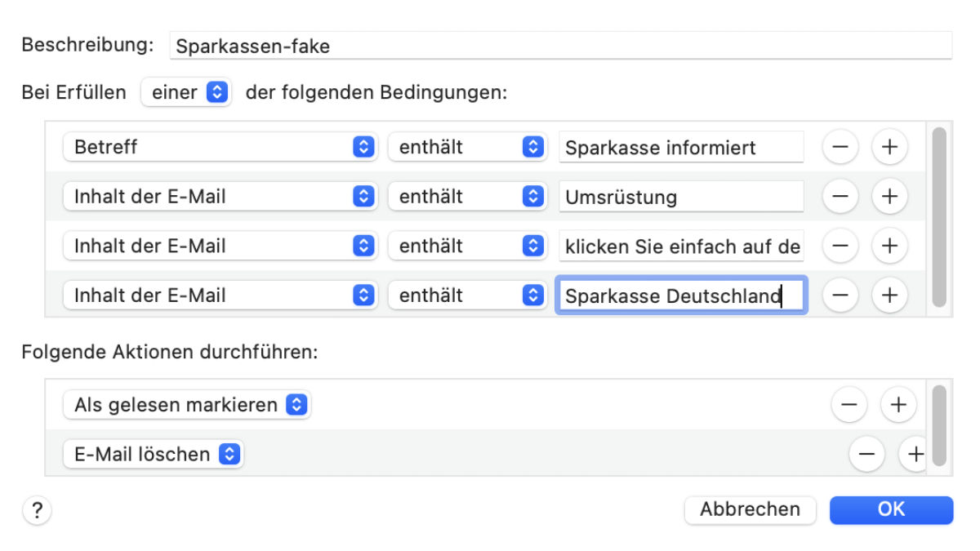Click 'Folgende Aktionen durchführen:' label
980x551 pixels.
tap(169, 353)
